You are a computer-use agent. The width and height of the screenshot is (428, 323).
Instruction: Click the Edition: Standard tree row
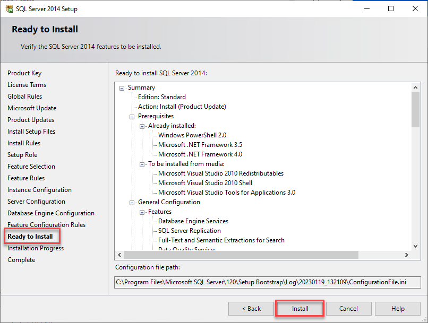point(162,97)
